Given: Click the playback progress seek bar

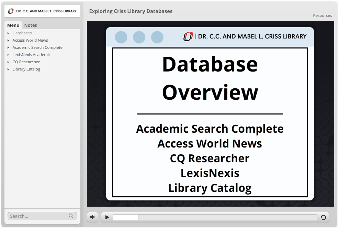Looking at the screenshot, I should 215,217.
